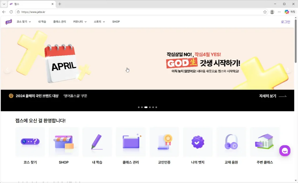The width and height of the screenshot is (298, 183).
Task: Click the scrollbar down arrow
Action: 296,181
